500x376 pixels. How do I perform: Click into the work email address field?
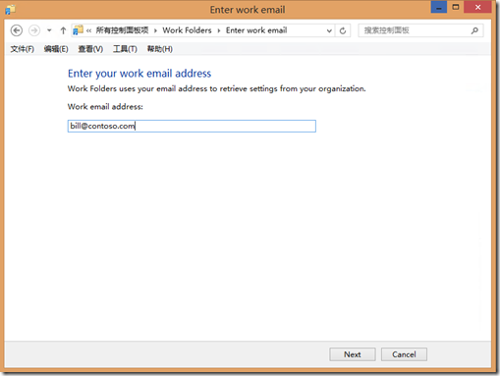coord(192,126)
